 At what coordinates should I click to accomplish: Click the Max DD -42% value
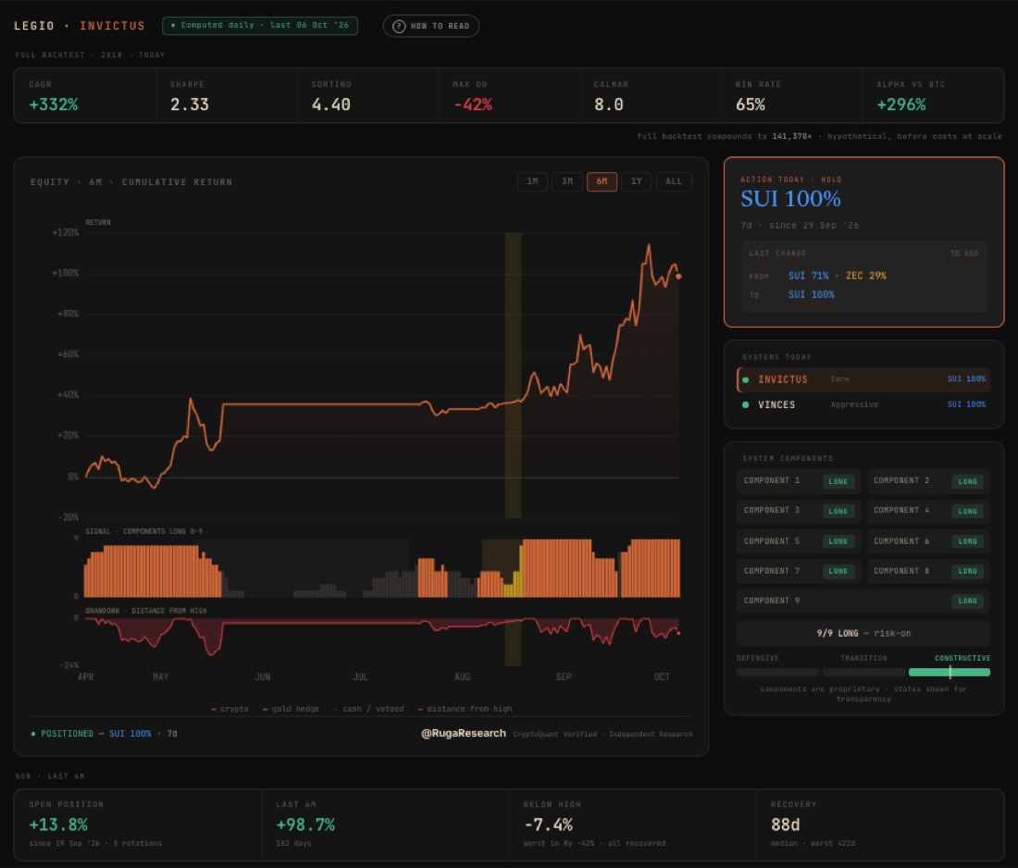[x=473, y=105]
